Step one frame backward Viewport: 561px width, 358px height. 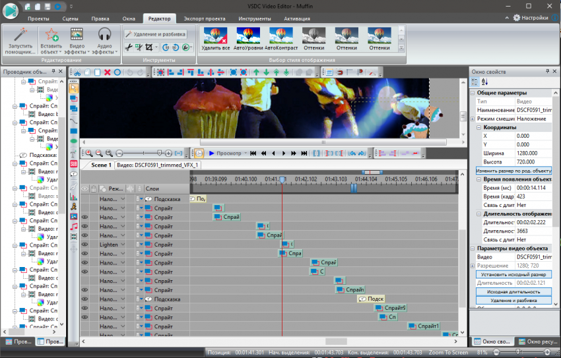[x=274, y=153]
